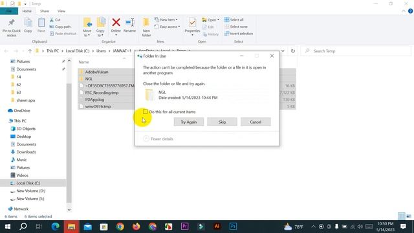Sort by the Name column header
The image size is (414, 233).
click(x=83, y=62)
